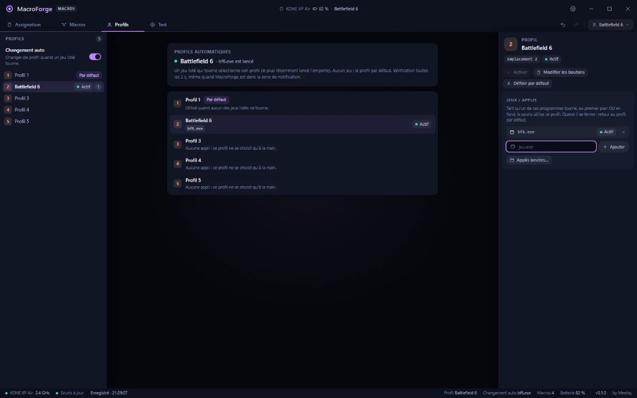
Task: Click the Actif tag under profile title
Action: tap(552, 59)
